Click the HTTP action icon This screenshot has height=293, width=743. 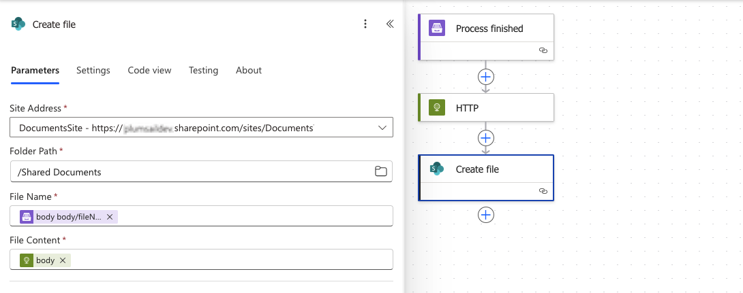coord(437,107)
